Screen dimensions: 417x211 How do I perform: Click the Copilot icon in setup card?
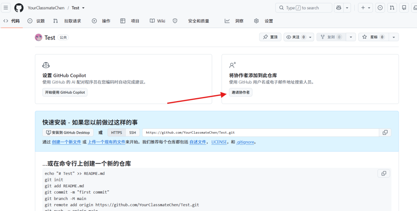(x=46, y=65)
